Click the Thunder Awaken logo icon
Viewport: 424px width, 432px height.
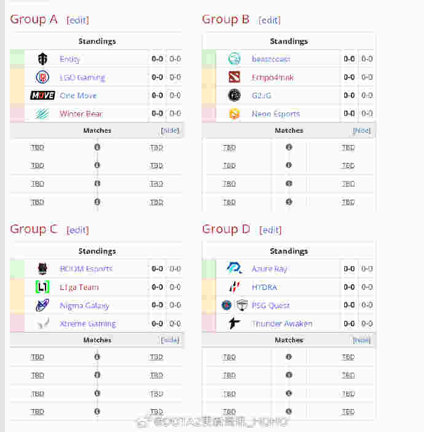pos(234,323)
